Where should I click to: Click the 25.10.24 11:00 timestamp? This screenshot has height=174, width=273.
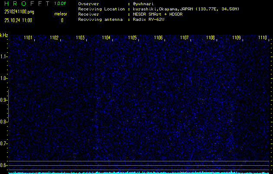[19, 20]
